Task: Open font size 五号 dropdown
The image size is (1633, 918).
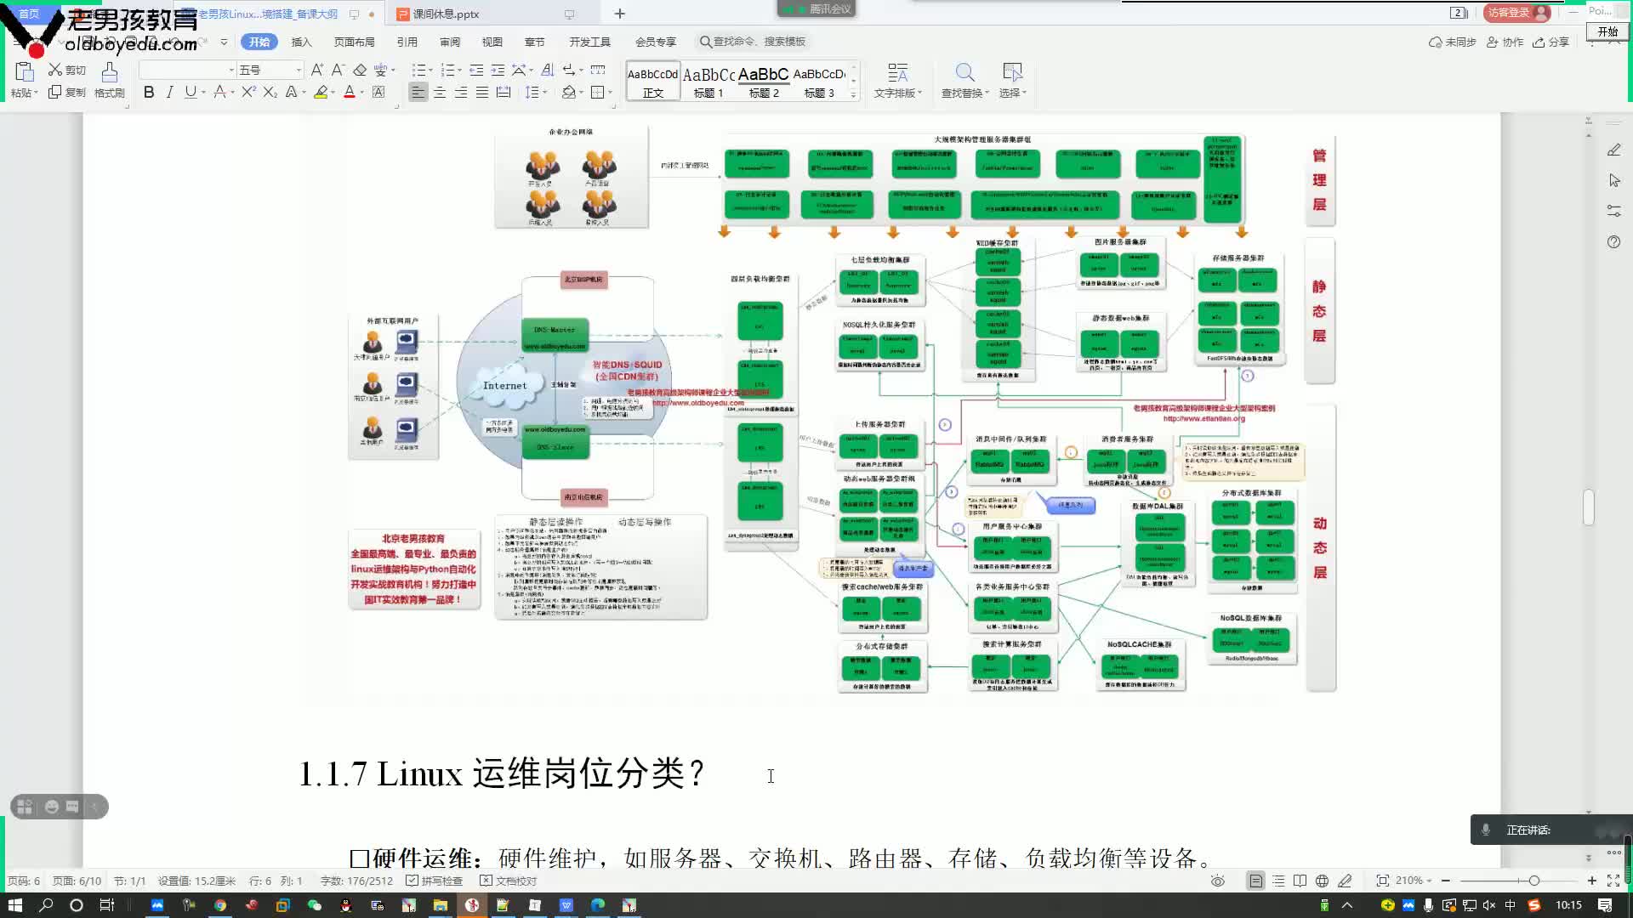Action: pyautogui.click(x=299, y=70)
